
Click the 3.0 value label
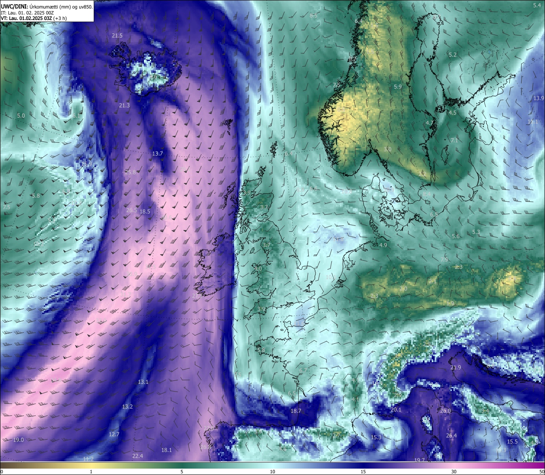click(387, 149)
